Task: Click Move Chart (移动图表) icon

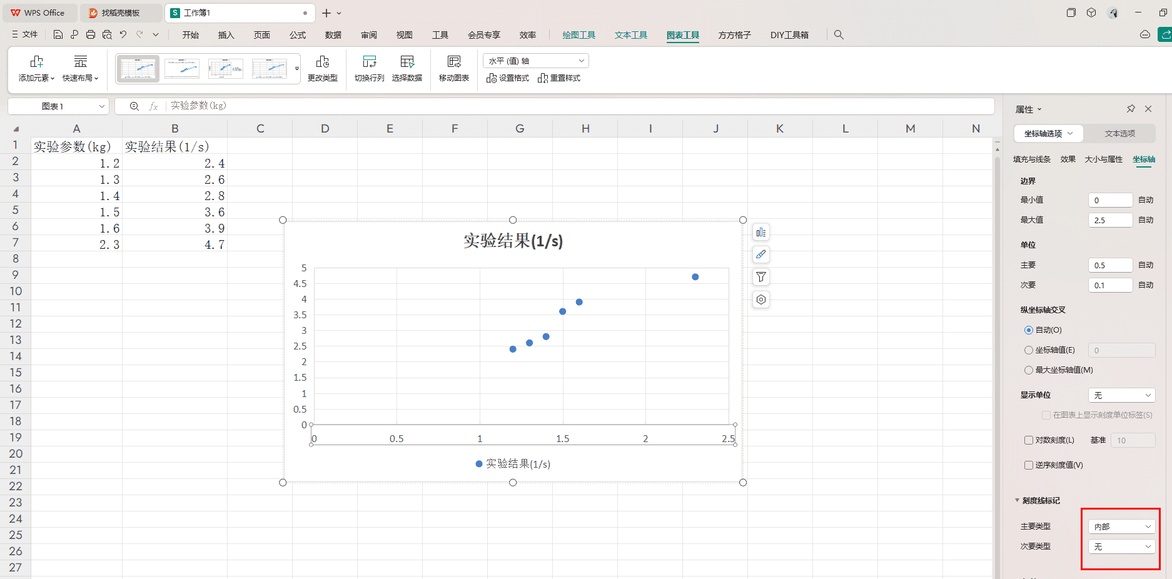Action: [x=454, y=62]
